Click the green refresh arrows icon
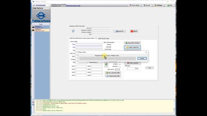This screenshot has width=207, height=116. pos(106,64)
